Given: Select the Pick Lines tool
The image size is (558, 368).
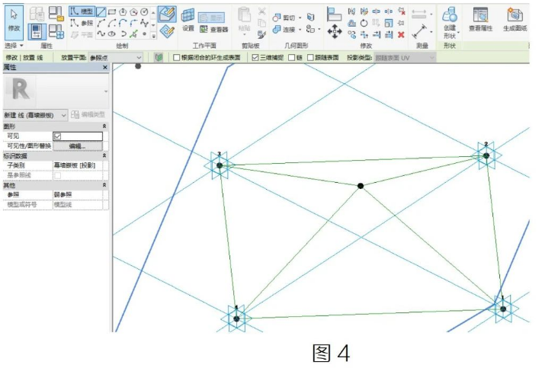Looking at the screenshot, I should 133,34.
